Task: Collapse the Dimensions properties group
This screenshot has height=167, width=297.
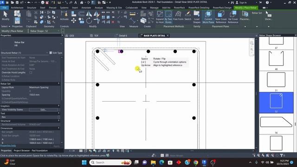Action: coord(59,128)
